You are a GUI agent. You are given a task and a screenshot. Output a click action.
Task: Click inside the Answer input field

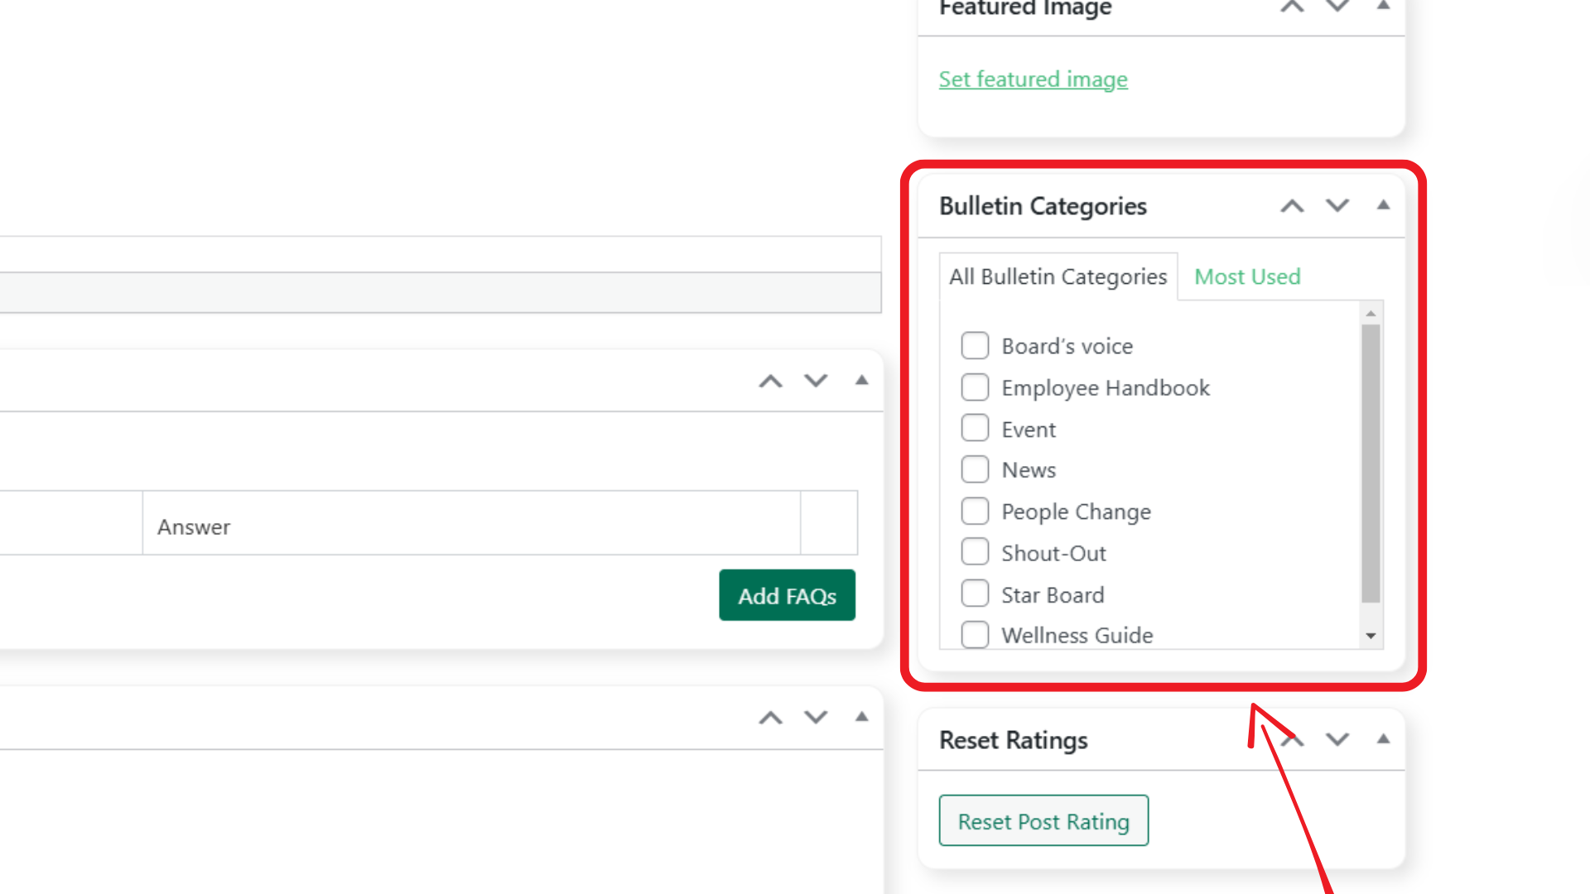click(414, 526)
